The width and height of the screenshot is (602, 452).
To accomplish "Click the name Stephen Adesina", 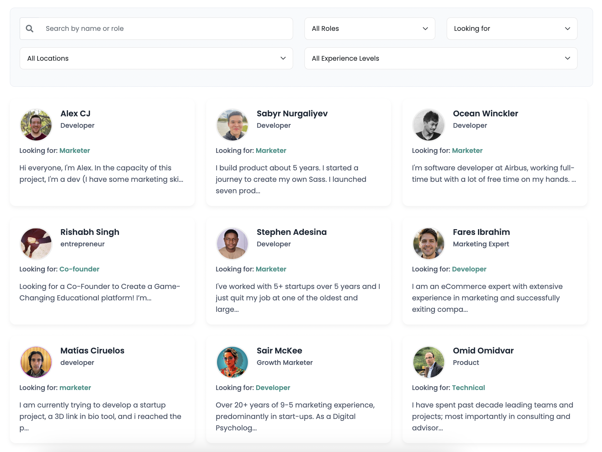I will click(x=291, y=232).
